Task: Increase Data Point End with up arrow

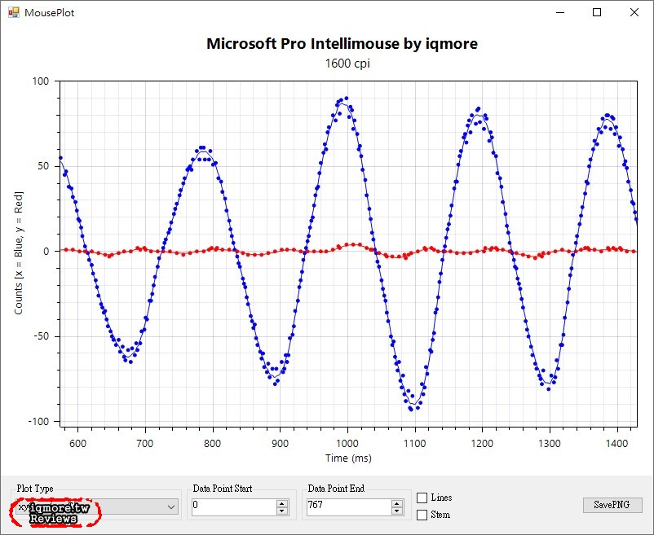Action: [397, 503]
